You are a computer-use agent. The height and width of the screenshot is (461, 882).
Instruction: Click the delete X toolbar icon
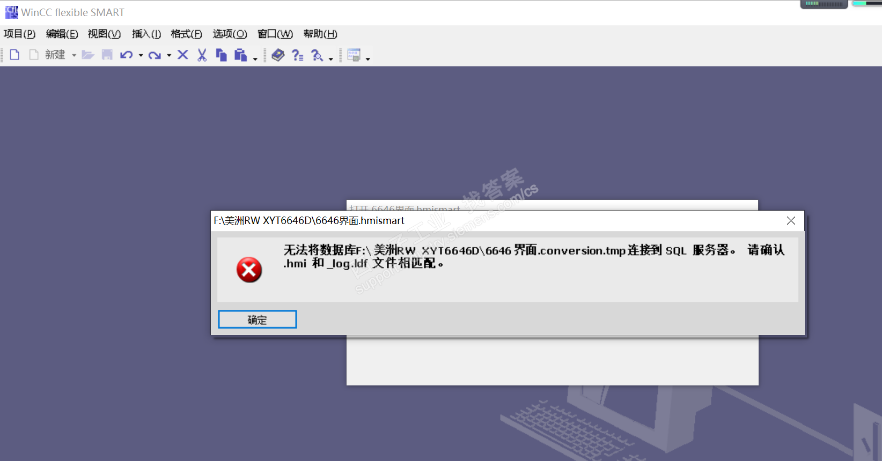click(x=183, y=55)
